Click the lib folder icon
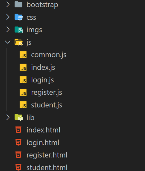The height and width of the screenshot is (171, 145). 19,117
